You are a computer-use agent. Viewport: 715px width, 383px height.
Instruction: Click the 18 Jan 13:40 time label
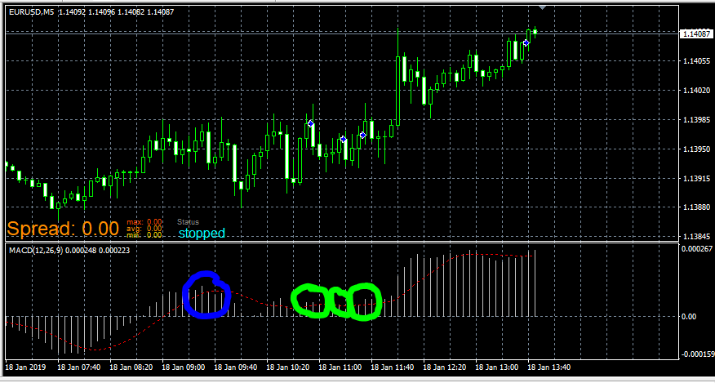click(x=548, y=367)
